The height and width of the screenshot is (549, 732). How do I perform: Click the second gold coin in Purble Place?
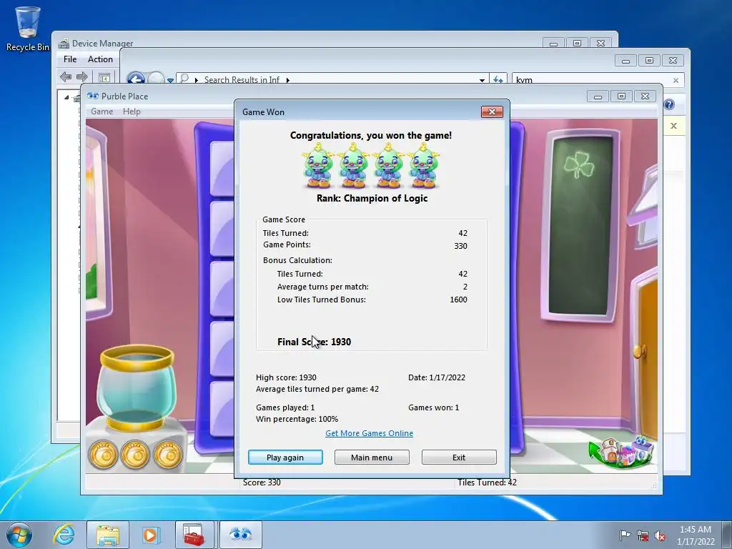[x=135, y=454]
